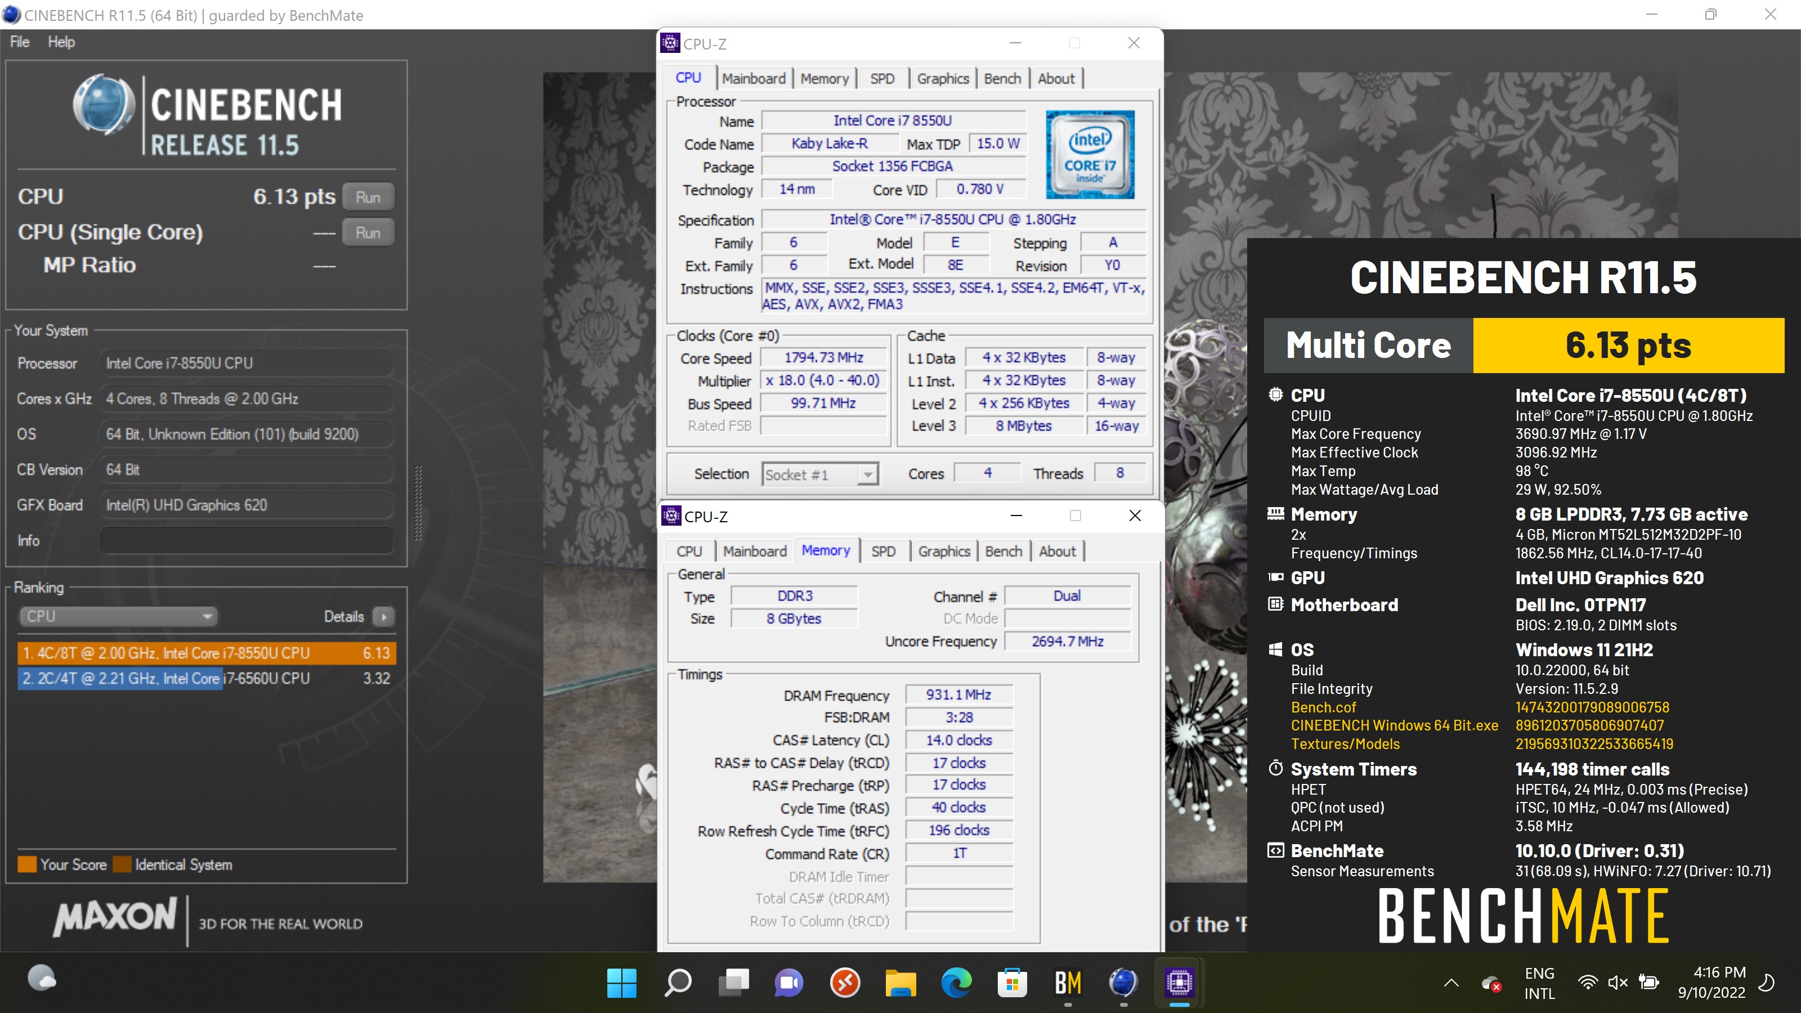Click Cinebench title bar app icon

tap(11, 15)
